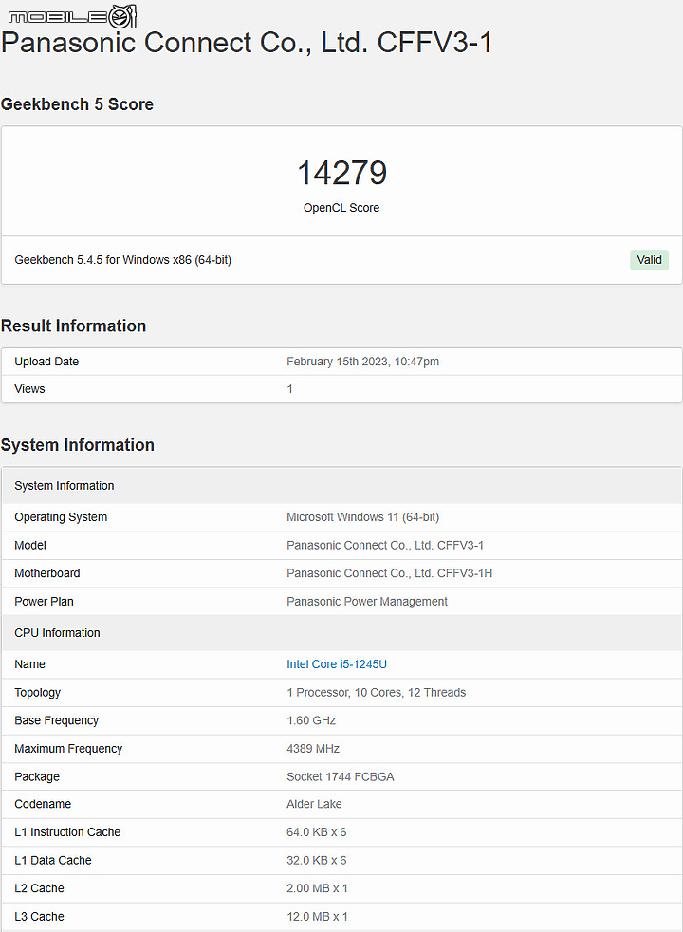Select the 4389 MHz maximum frequency value
The width and height of the screenshot is (683, 932).
click(x=313, y=748)
